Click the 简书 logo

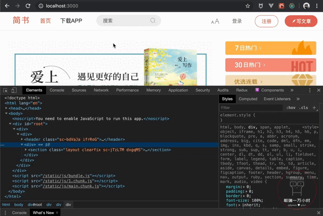pyautogui.click(x=21, y=20)
